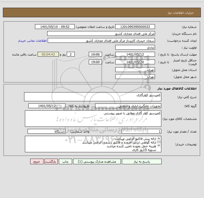
Task: Click the remaining days field showing 2
Action: (71, 54)
